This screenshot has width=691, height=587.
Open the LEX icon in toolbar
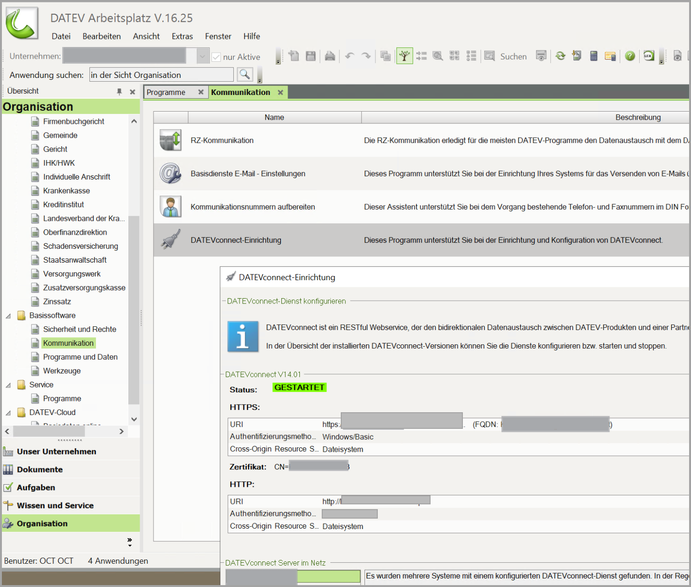point(649,56)
